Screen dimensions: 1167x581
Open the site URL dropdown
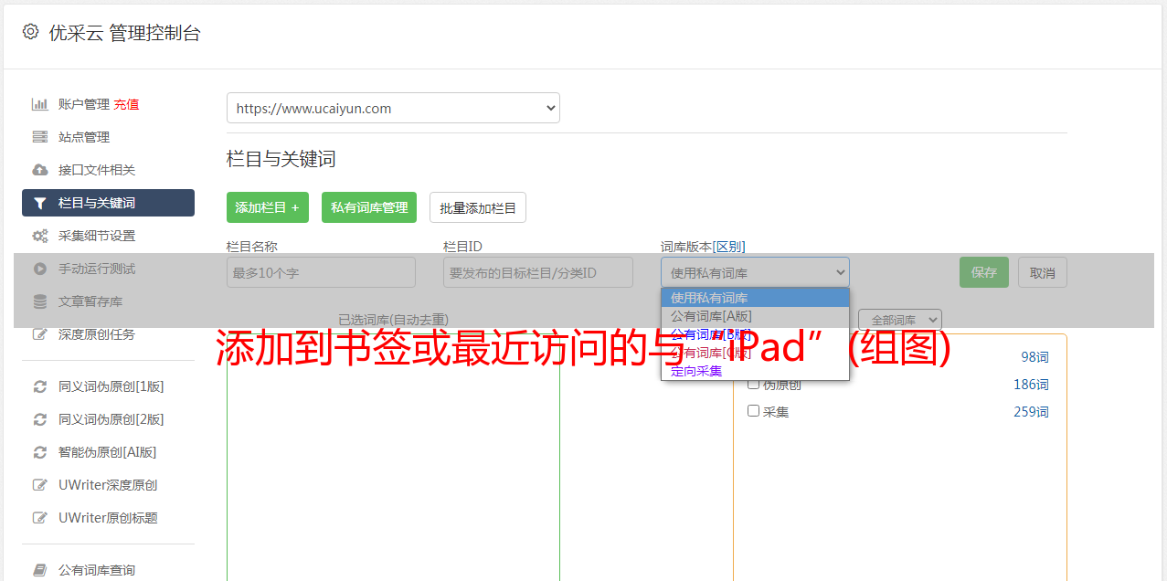click(393, 108)
